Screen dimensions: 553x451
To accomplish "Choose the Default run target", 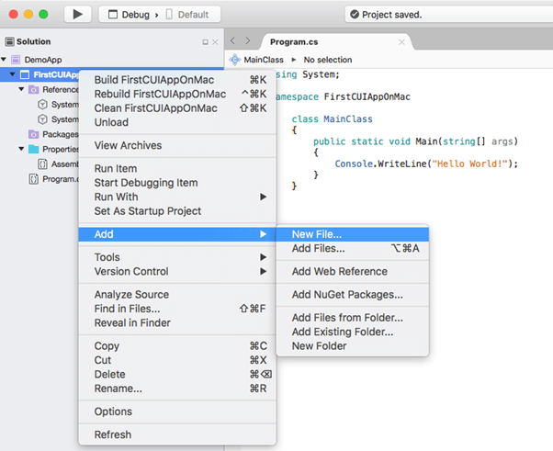I will pyautogui.click(x=186, y=15).
